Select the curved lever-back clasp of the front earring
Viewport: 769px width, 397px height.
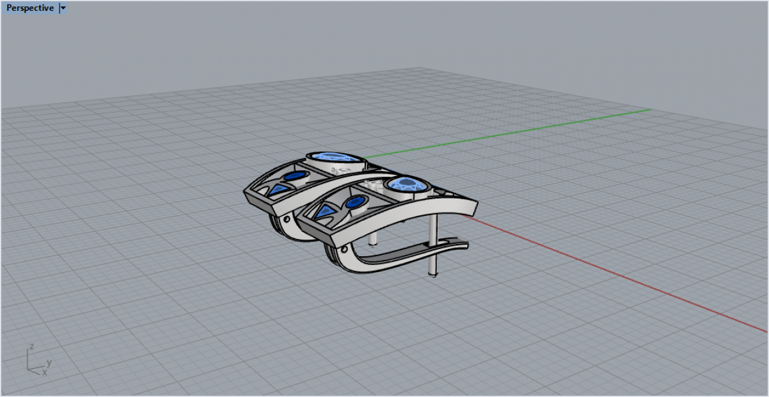click(397, 256)
